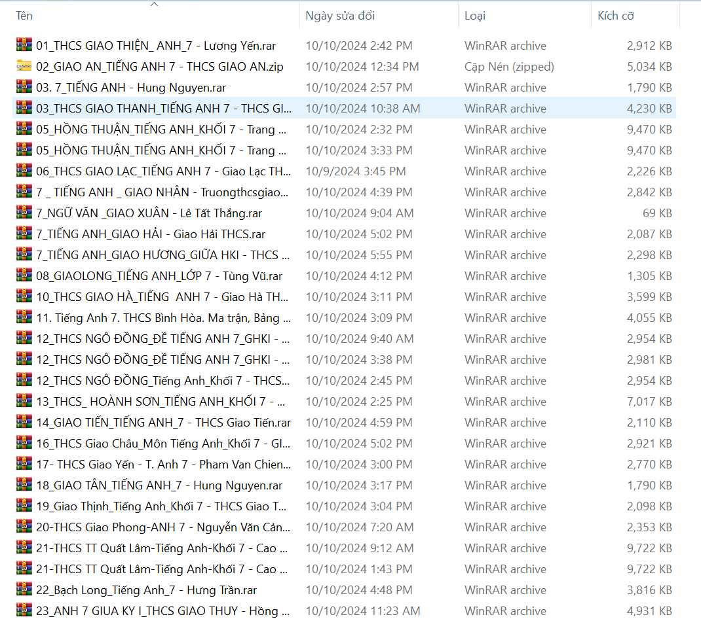Click the RAR icon of 22_Bạch Long file
Image resolution: width=701 pixels, height=634 pixels.
[x=24, y=590]
